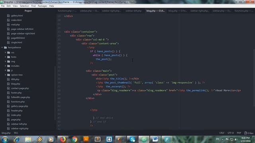Viewport: 255px width, 143px height.
Task: Open Internet Explorer taskbar icon
Action: click(16, 139)
